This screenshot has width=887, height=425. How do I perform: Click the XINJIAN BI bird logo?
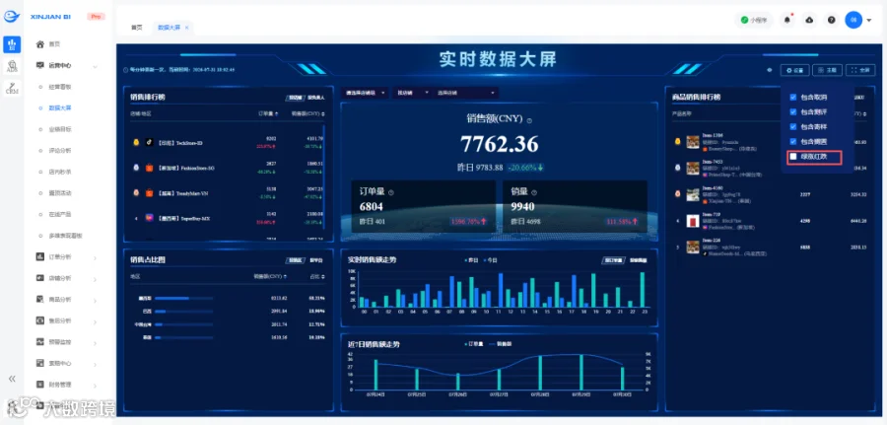[x=12, y=17]
